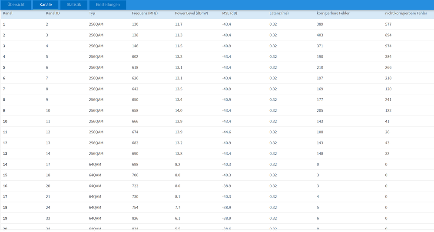Click the Latenz (ms) column header
This screenshot has width=434, height=232.
point(279,13)
